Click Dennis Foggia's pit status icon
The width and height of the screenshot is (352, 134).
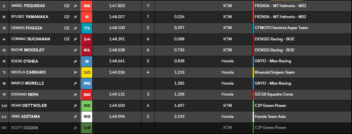click(75, 28)
